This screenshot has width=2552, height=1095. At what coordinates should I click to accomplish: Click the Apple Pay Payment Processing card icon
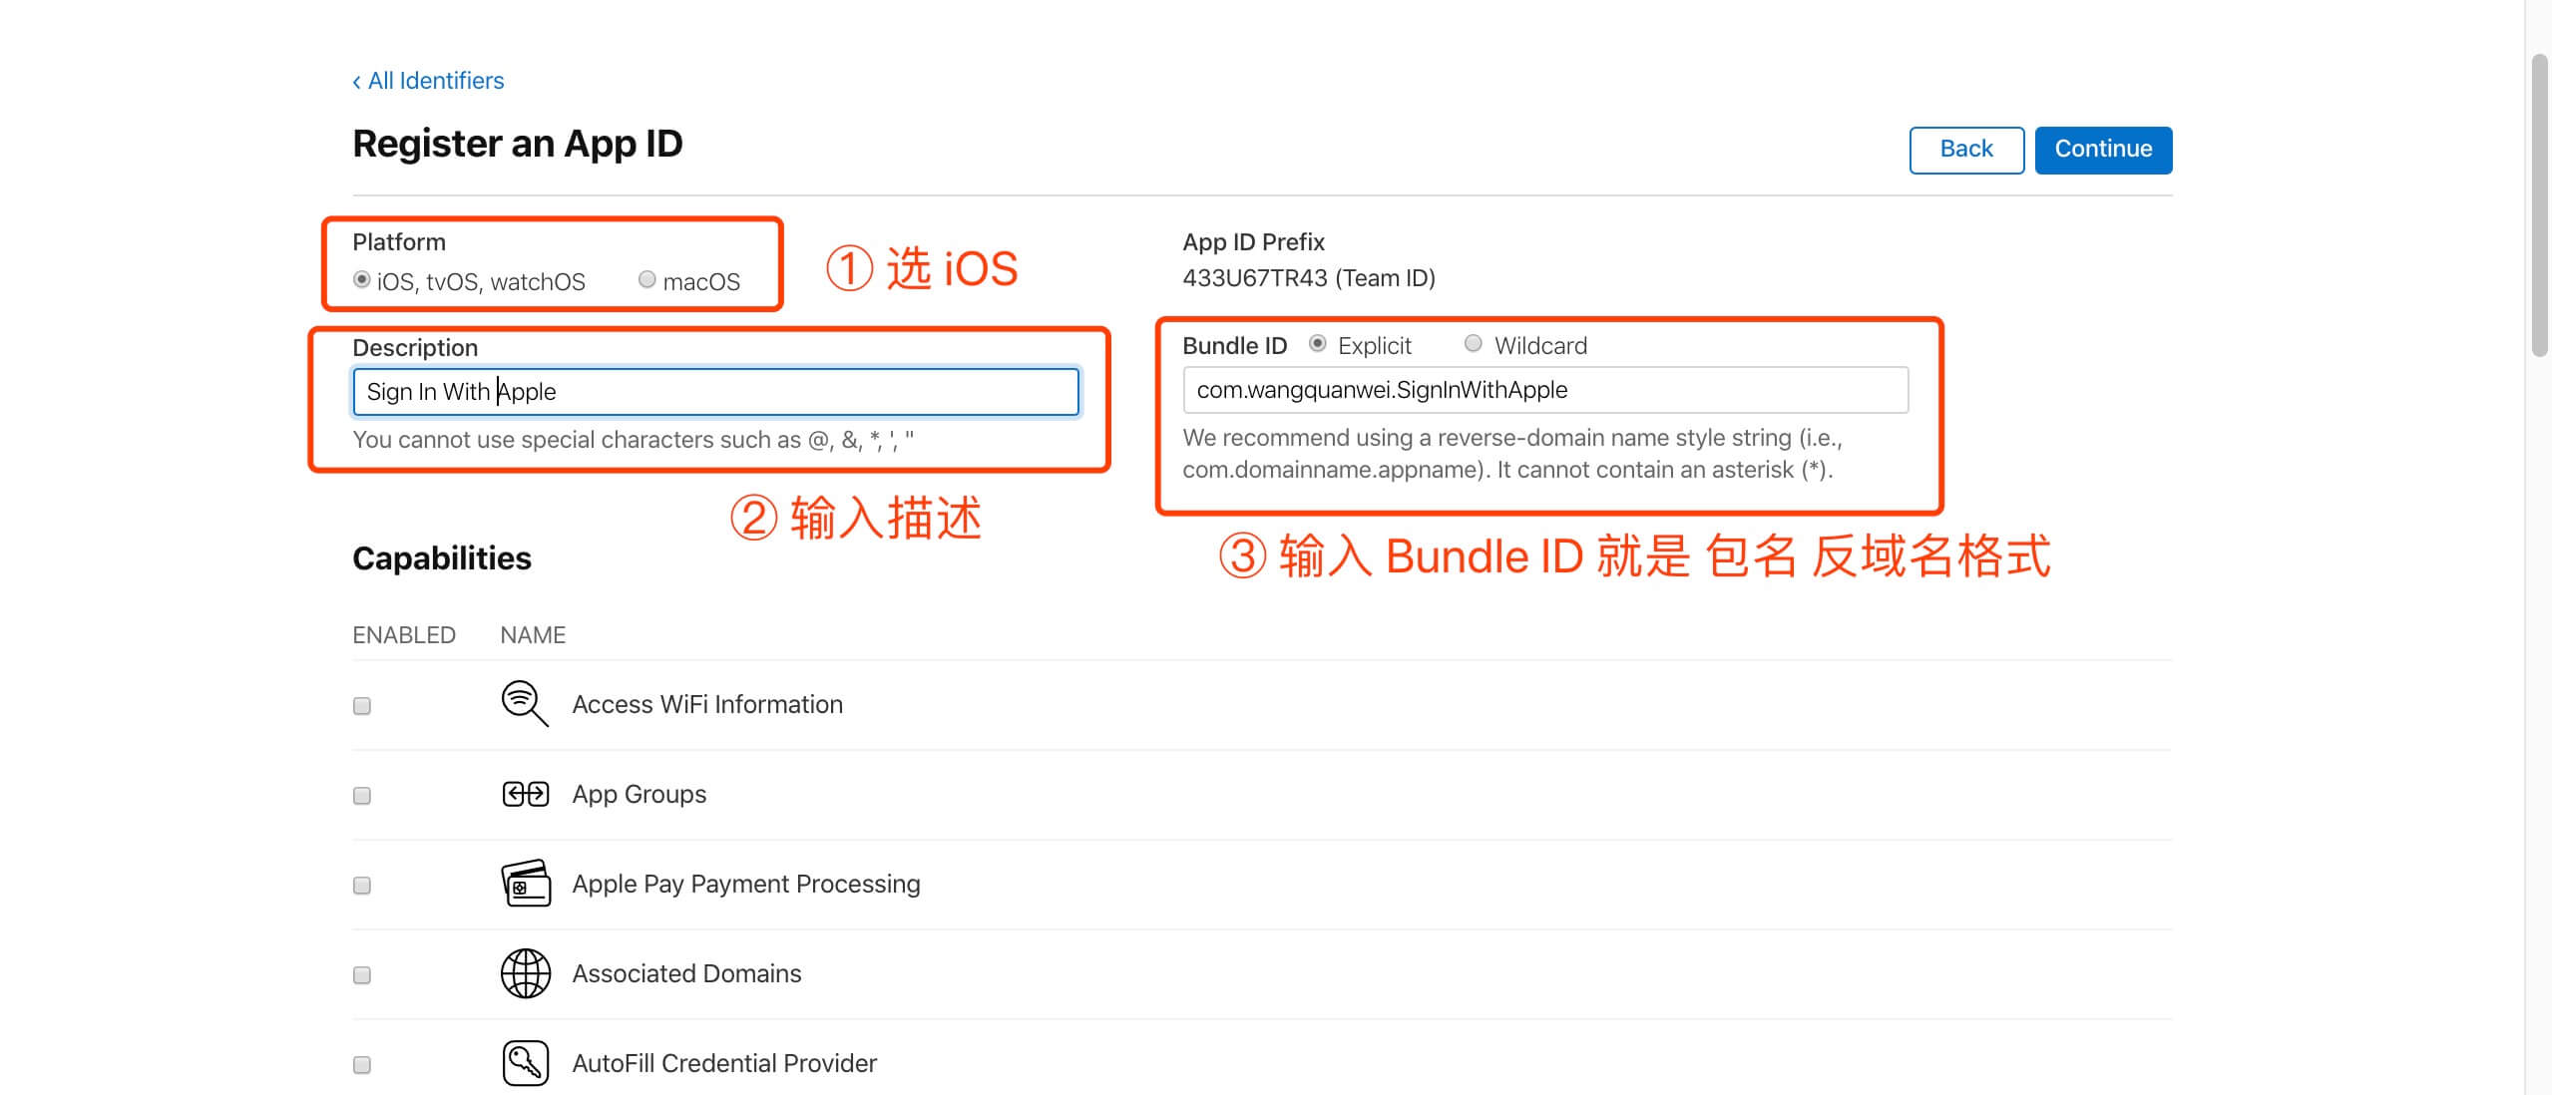tap(524, 883)
